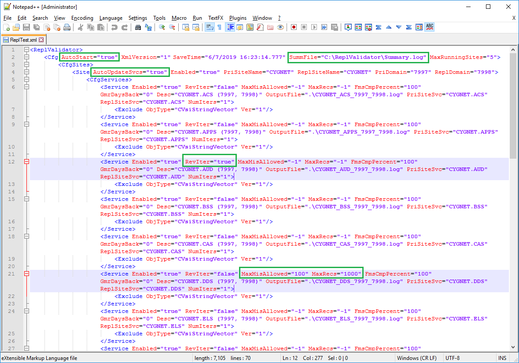Select the ReplTest.xml tab
Viewport: 519px width, 363px height.
(23, 40)
